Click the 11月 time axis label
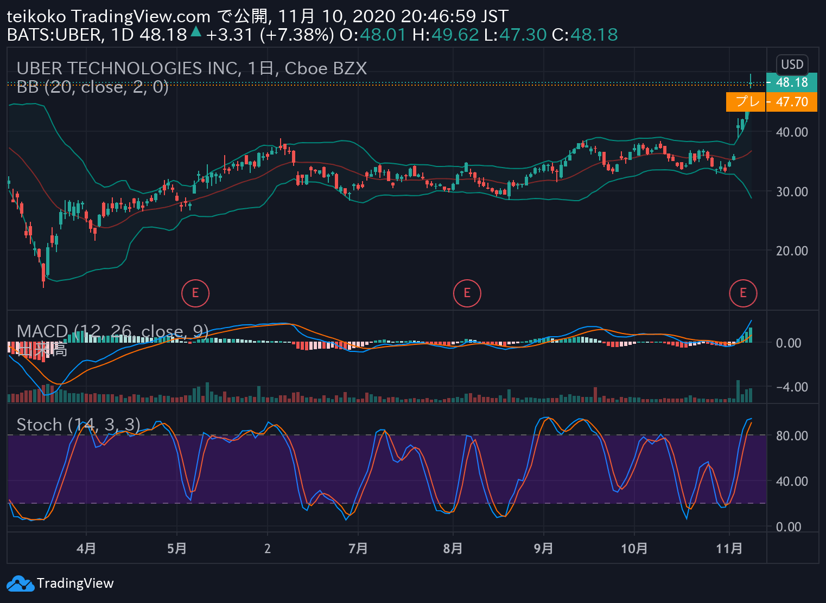The height and width of the screenshot is (603, 826). (x=729, y=548)
